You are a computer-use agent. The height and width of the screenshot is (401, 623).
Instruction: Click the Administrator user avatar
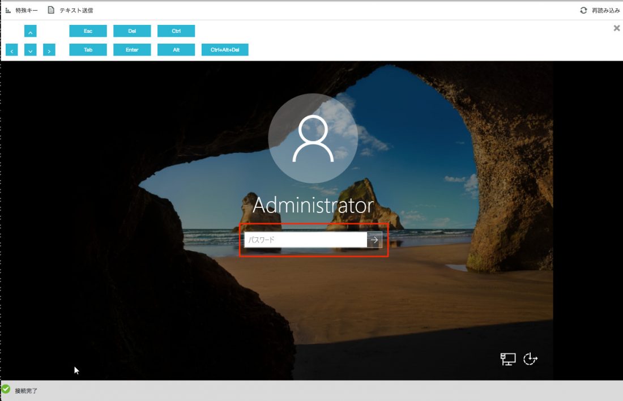313,138
